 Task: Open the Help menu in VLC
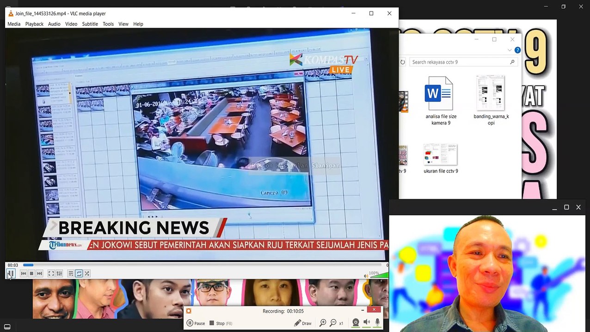(138, 24)
